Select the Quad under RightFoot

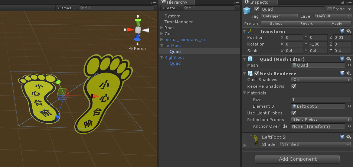click(x=175, y=63)
